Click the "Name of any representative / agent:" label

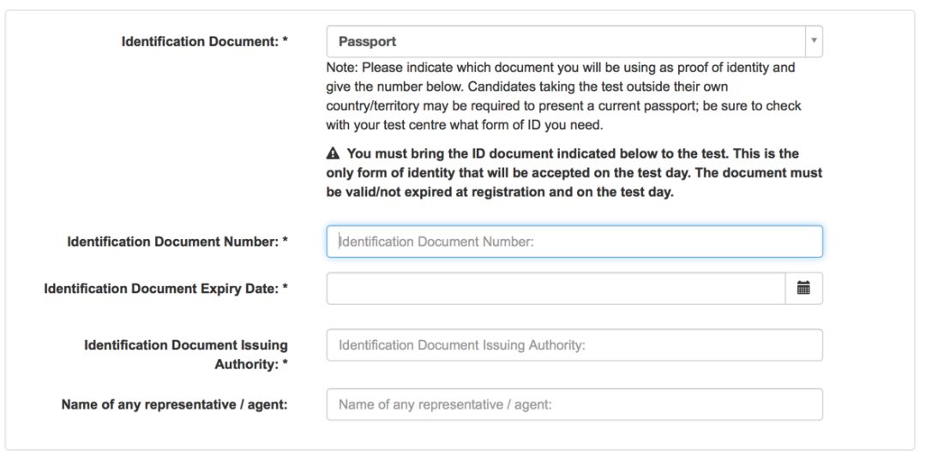174,404
